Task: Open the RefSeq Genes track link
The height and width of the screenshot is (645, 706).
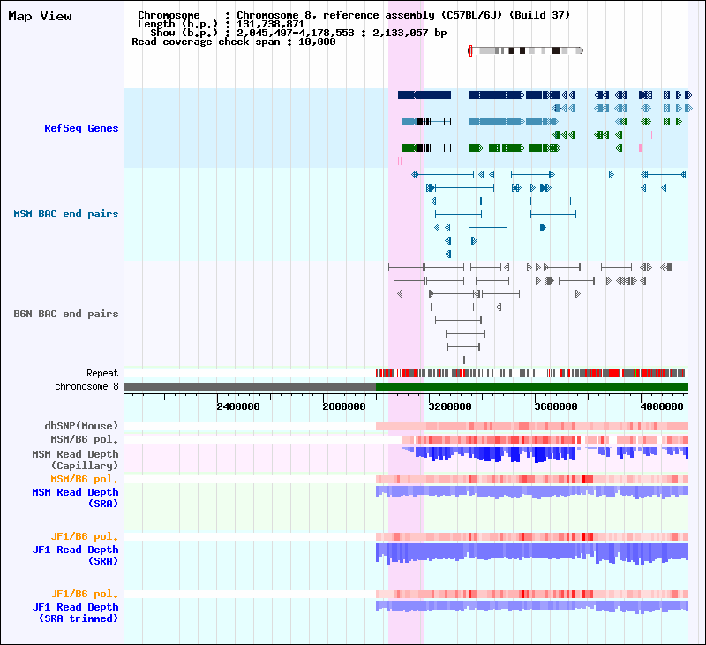Action: click(81, 128)
